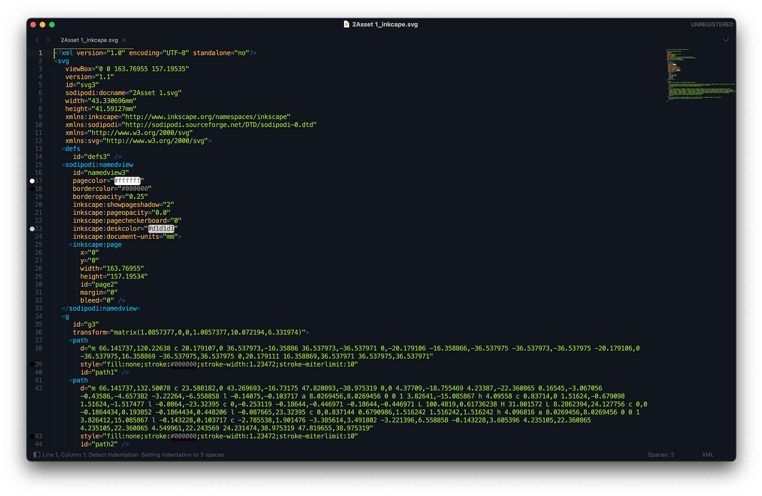
Task: Toggle the sidebar icon in status bar
Action: (x=37, y=454)
